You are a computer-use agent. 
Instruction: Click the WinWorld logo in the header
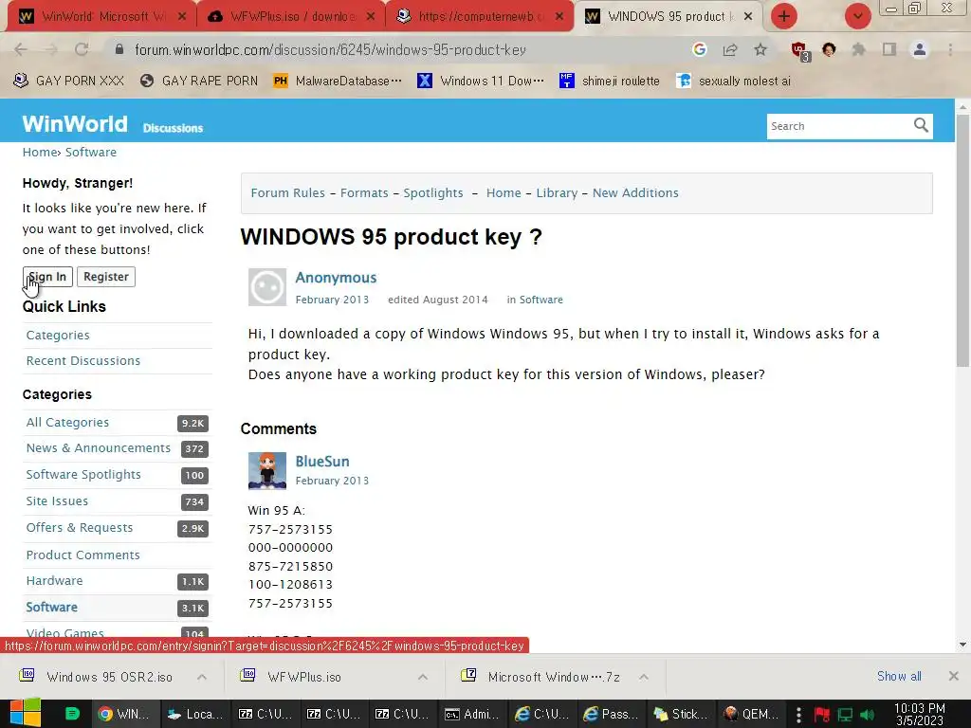(75, 124)
